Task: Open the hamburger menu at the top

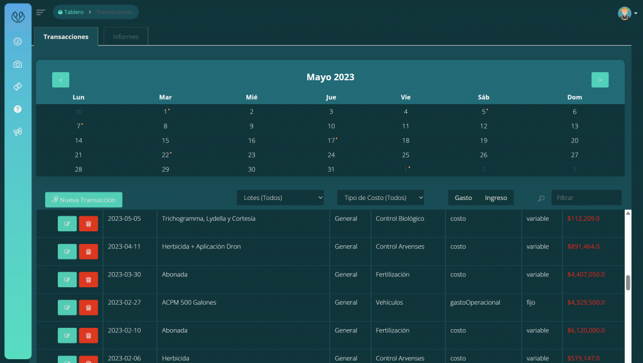Action: 40,11
